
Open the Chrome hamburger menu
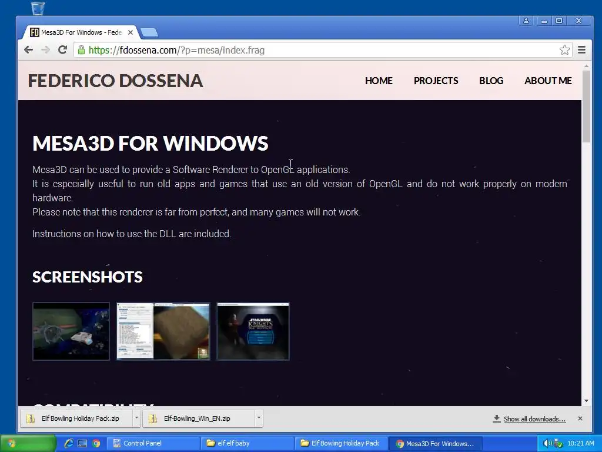pos(581,50)
